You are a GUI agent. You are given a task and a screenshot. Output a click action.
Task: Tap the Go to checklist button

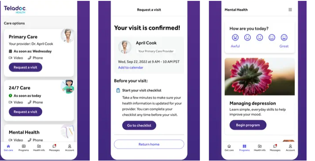139,125
